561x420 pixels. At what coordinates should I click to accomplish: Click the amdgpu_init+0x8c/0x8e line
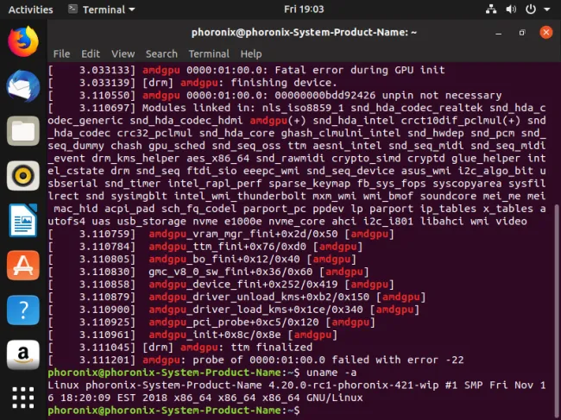click(192, 335)
